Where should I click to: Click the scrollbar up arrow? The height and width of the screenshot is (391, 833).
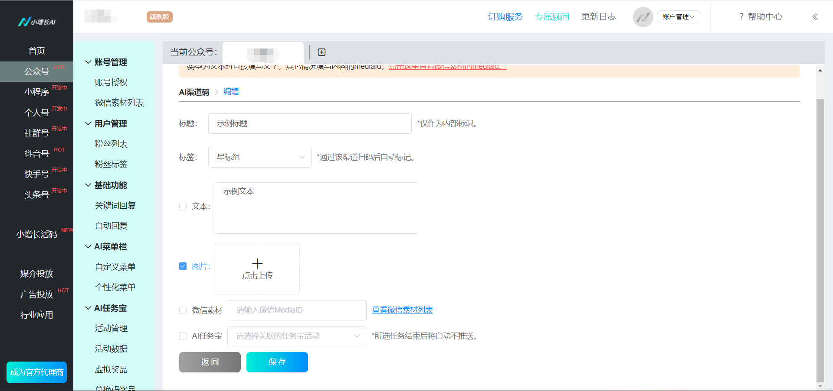click(820, 70)
